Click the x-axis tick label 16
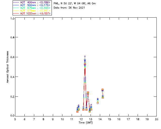 tap(119, 119)
